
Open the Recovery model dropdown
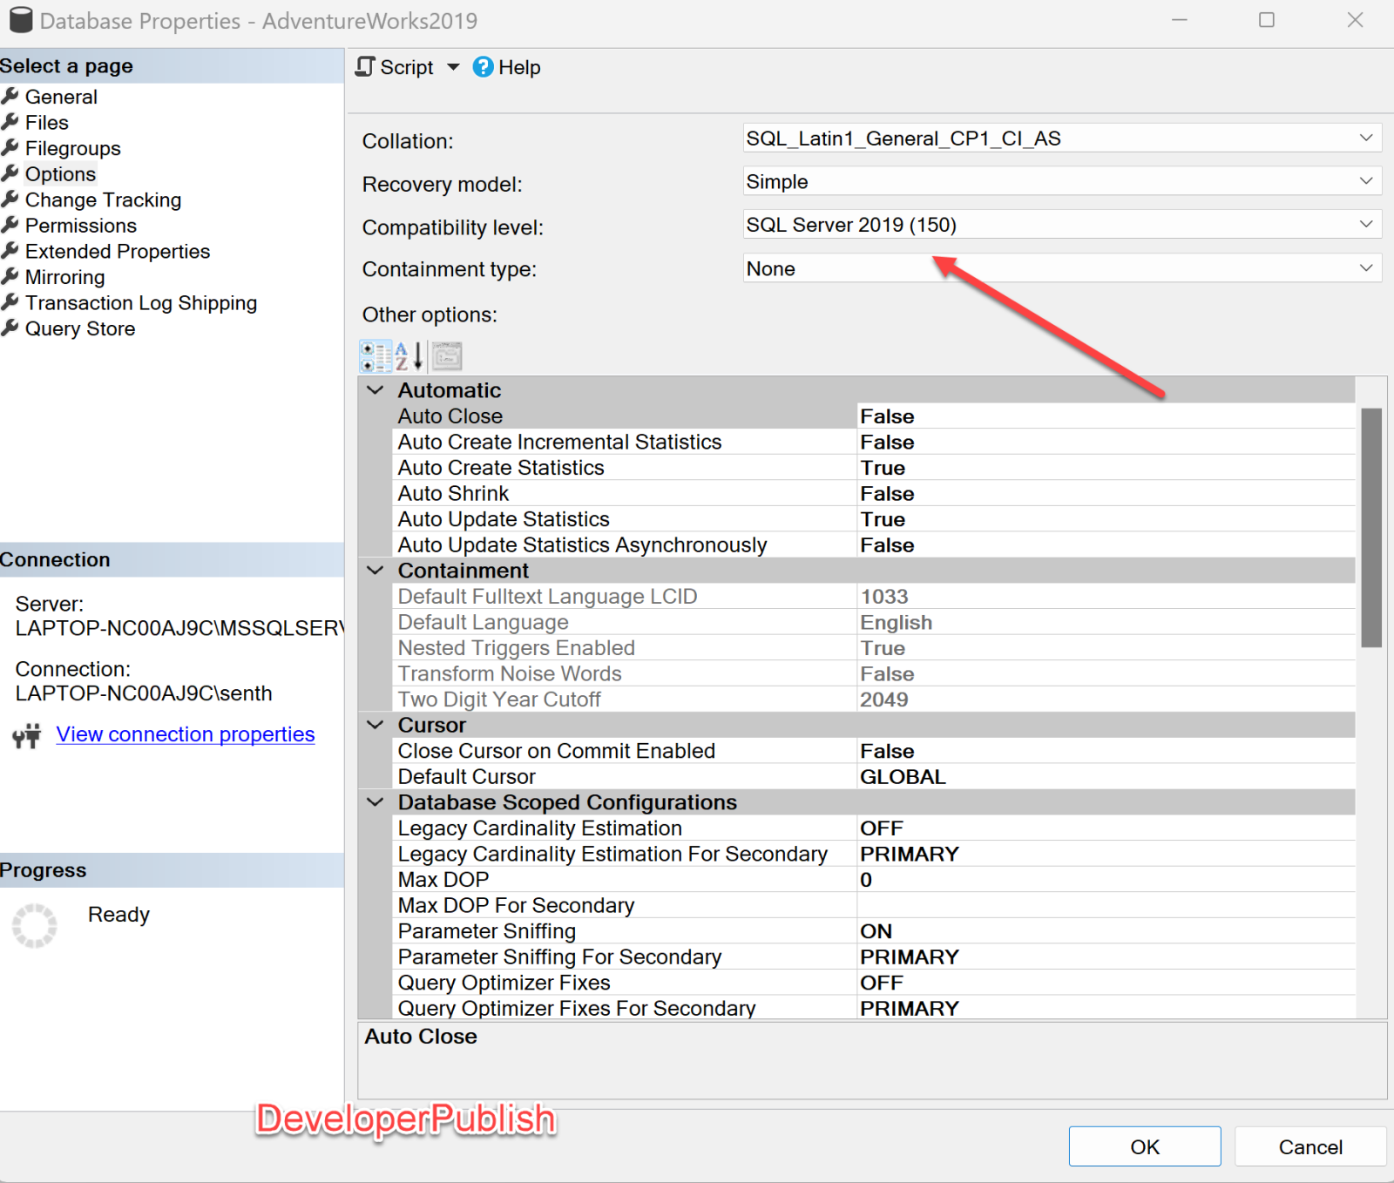[1365, 181]
